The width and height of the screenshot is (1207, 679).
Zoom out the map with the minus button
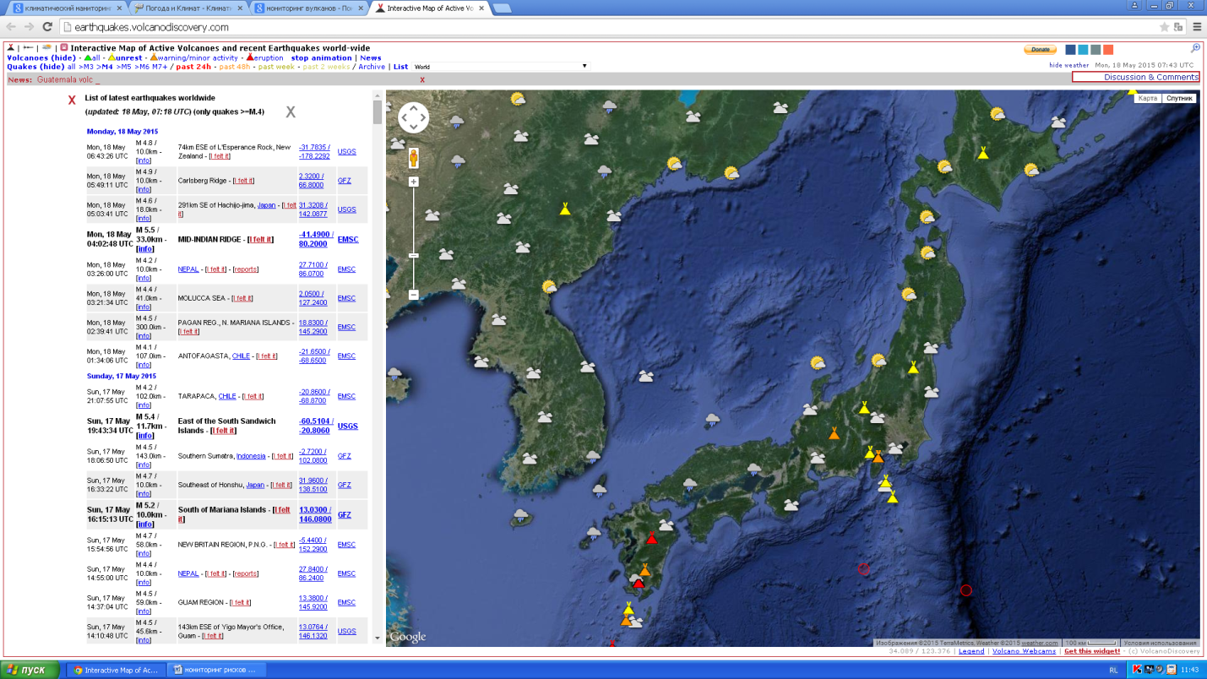(414, 295)
